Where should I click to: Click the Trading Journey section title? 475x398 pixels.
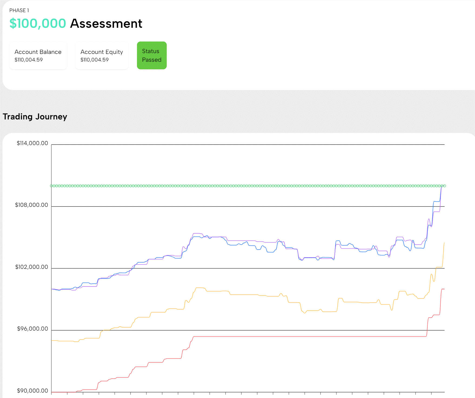click(35, 116)
